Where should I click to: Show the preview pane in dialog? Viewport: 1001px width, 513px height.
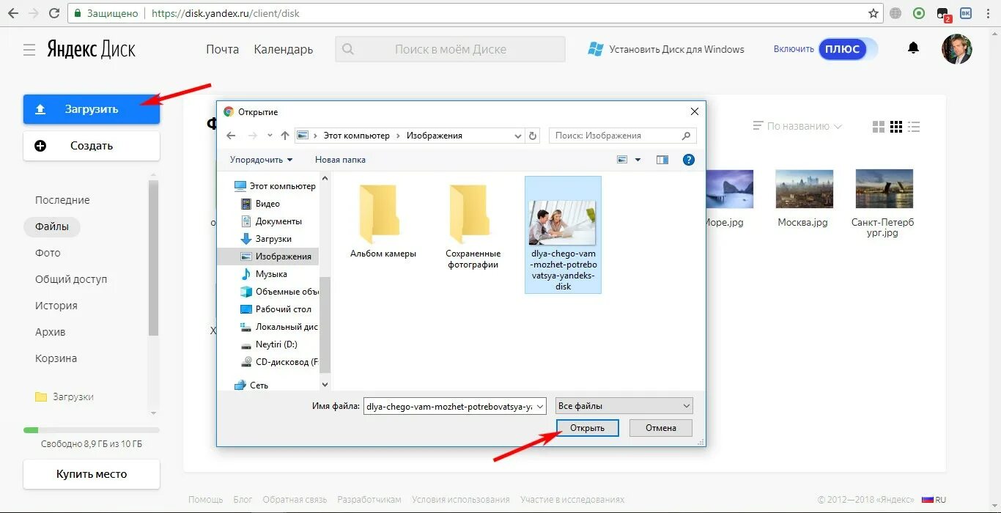pyautogui.click(x=662, y=160)
